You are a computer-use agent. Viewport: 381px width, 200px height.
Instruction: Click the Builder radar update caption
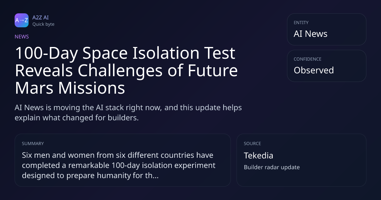pos(272,167)
